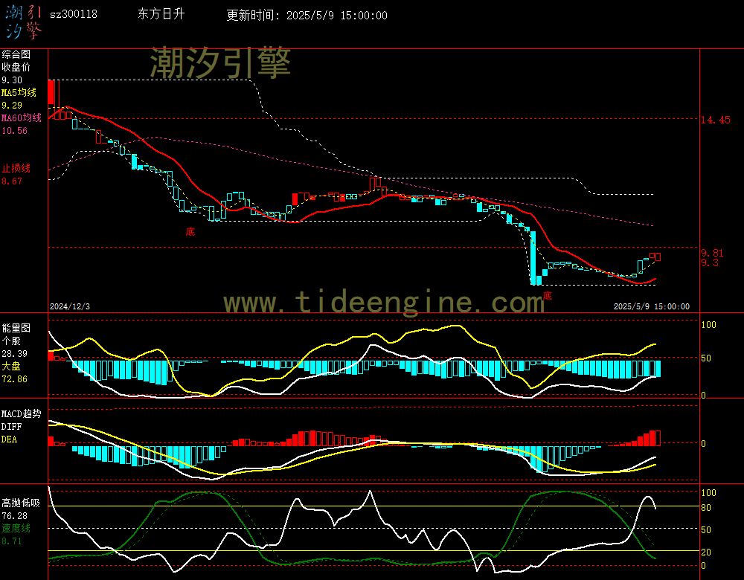The image size is (744, 580).
Task: Select the 止损线 legend label
Action: tap(16, 168)
